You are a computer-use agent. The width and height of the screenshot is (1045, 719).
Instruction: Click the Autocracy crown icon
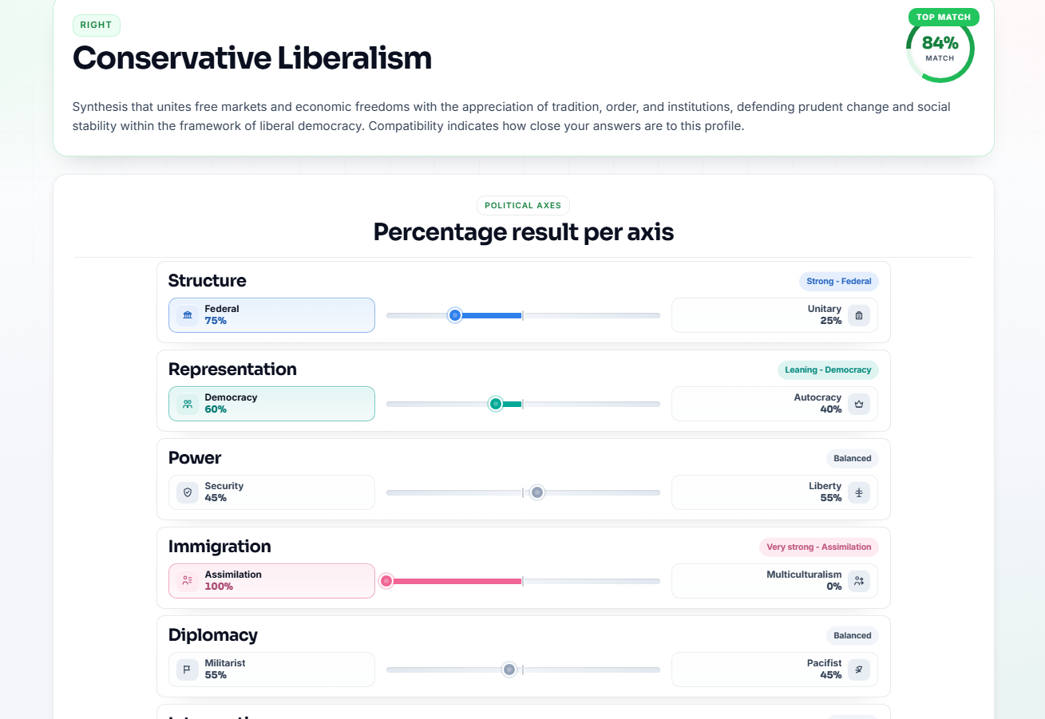click(x=859, y=404)
